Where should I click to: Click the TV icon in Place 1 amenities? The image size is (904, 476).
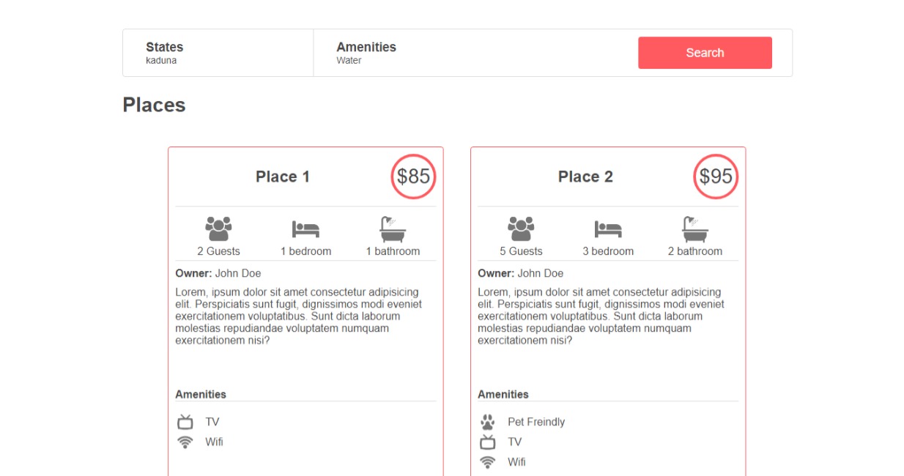tap(185, 422)
